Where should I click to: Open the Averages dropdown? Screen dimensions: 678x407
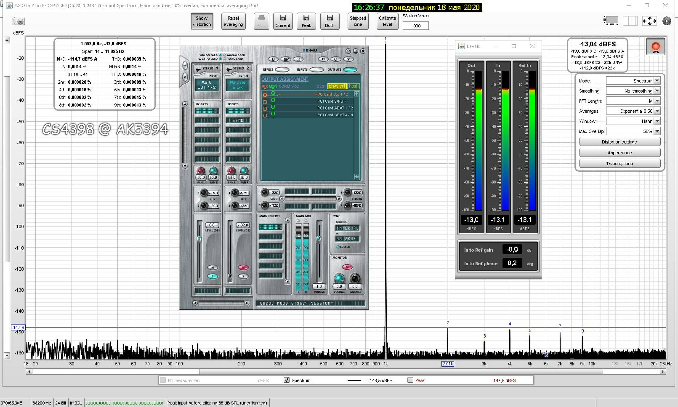pos(657,111)
